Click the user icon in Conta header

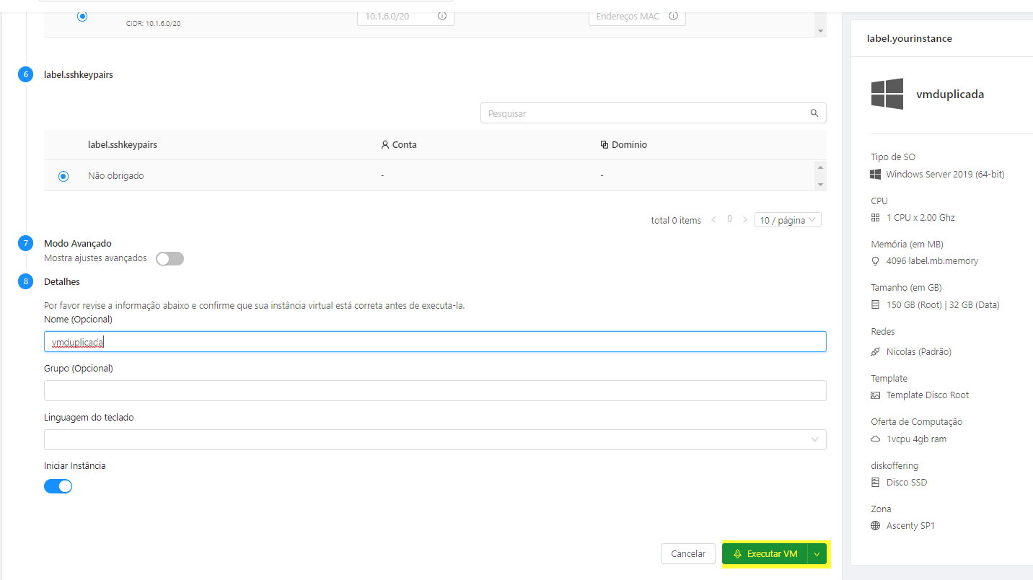click(x=385, y=144)
